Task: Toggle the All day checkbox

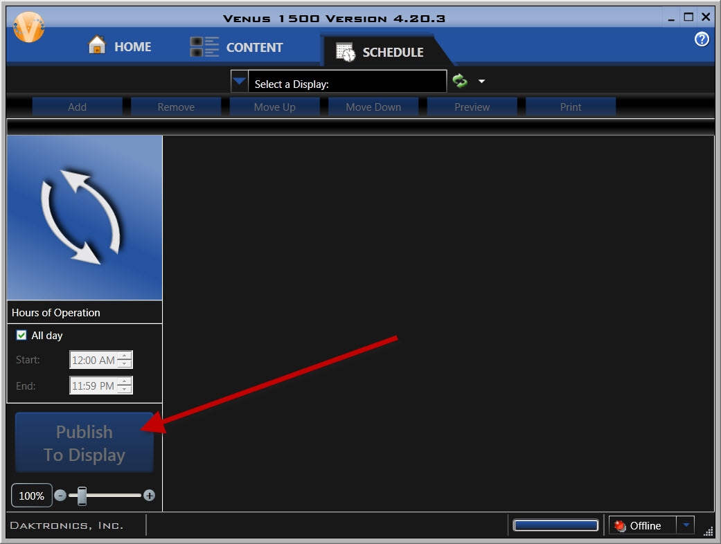Action: (x=21, y=336)
